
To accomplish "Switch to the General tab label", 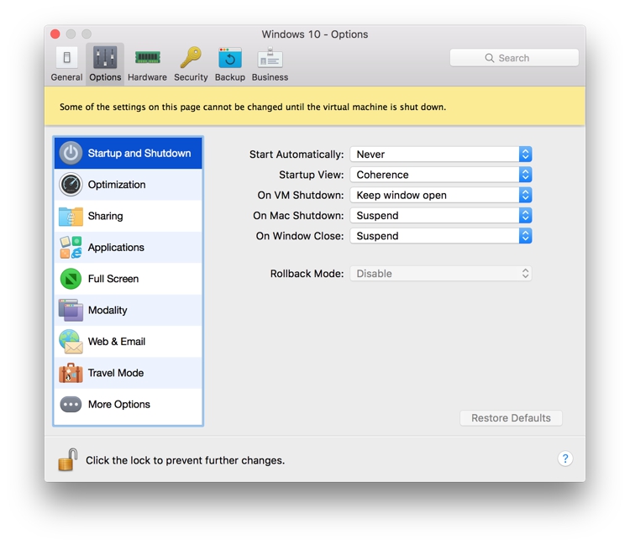I will (x=66, y=77).
